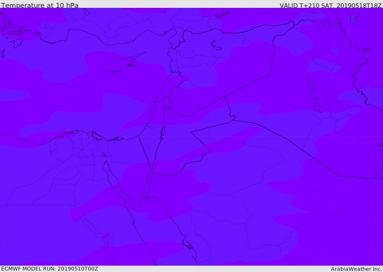
Task: Click the 'ECMWF MODEL RUN: 20190510T00Z' footer text
Action: pos(50,269)
